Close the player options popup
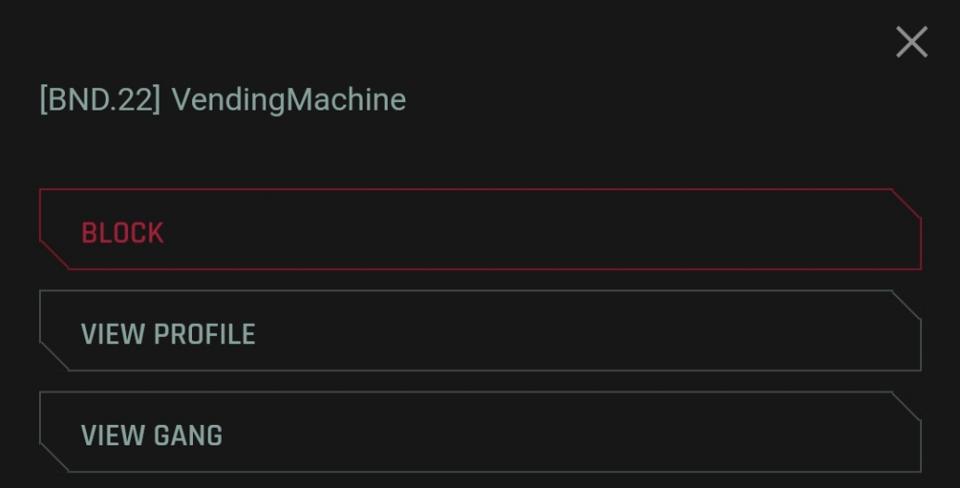Viewport: 960px width, 488px height. (x=911, y=43)
